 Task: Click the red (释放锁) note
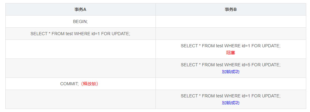click(90, 84)
